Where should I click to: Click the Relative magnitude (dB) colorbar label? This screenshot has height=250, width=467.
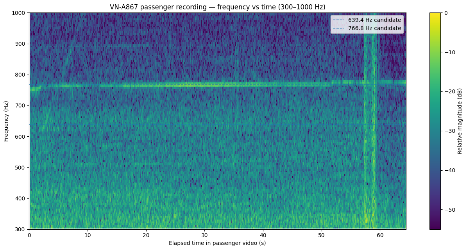460,121
